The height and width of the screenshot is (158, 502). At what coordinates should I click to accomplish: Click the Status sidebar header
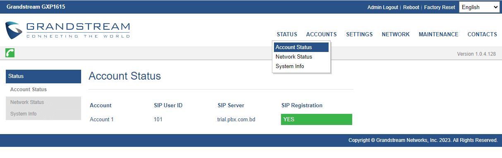pos(43,76)
